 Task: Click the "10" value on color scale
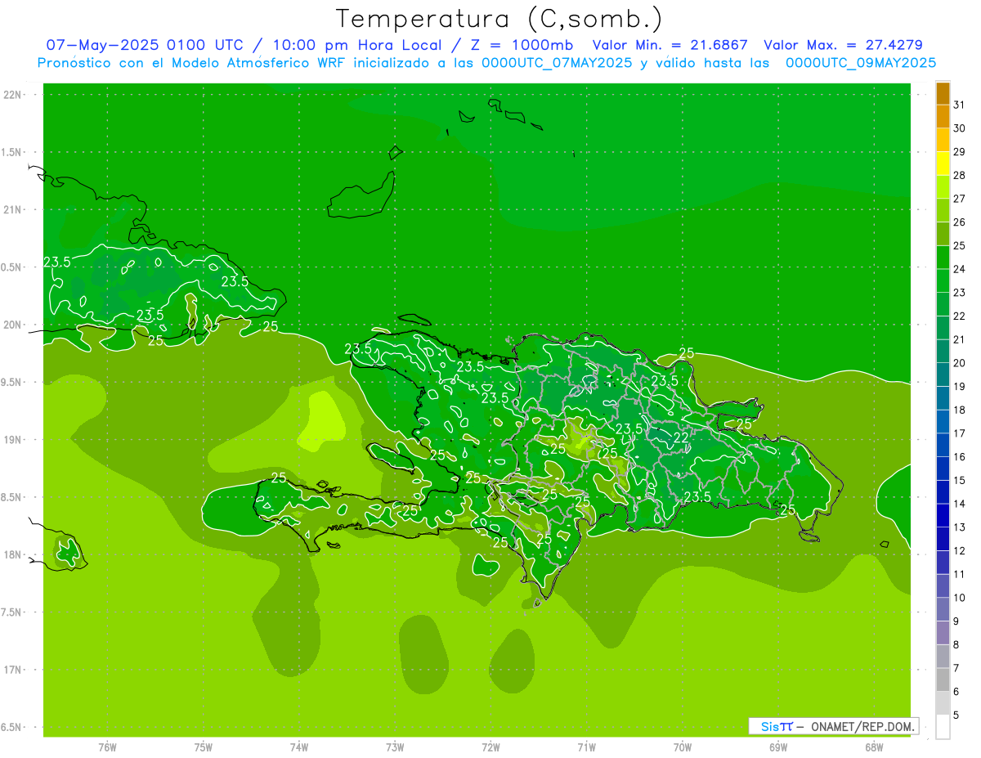pyautogui.click(x=960, y=598)
